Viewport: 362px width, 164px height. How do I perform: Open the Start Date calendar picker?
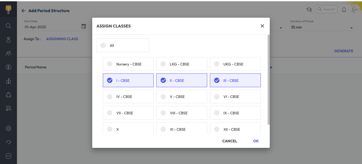pos(84,26)
